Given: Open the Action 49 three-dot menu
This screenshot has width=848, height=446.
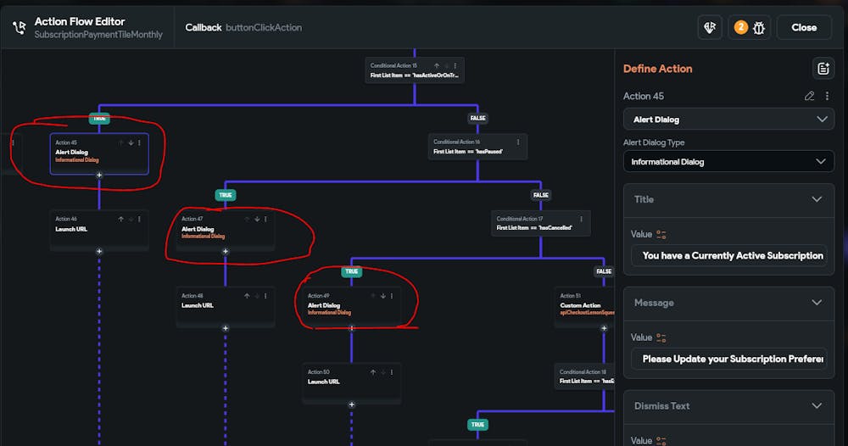Looking at the screenshot, I should click(x=392, y=296).
